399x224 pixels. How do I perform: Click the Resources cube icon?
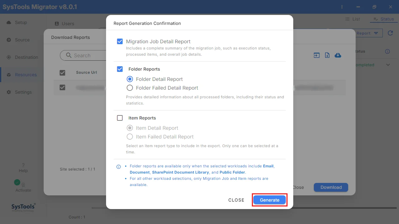click(x=9, y=75)
